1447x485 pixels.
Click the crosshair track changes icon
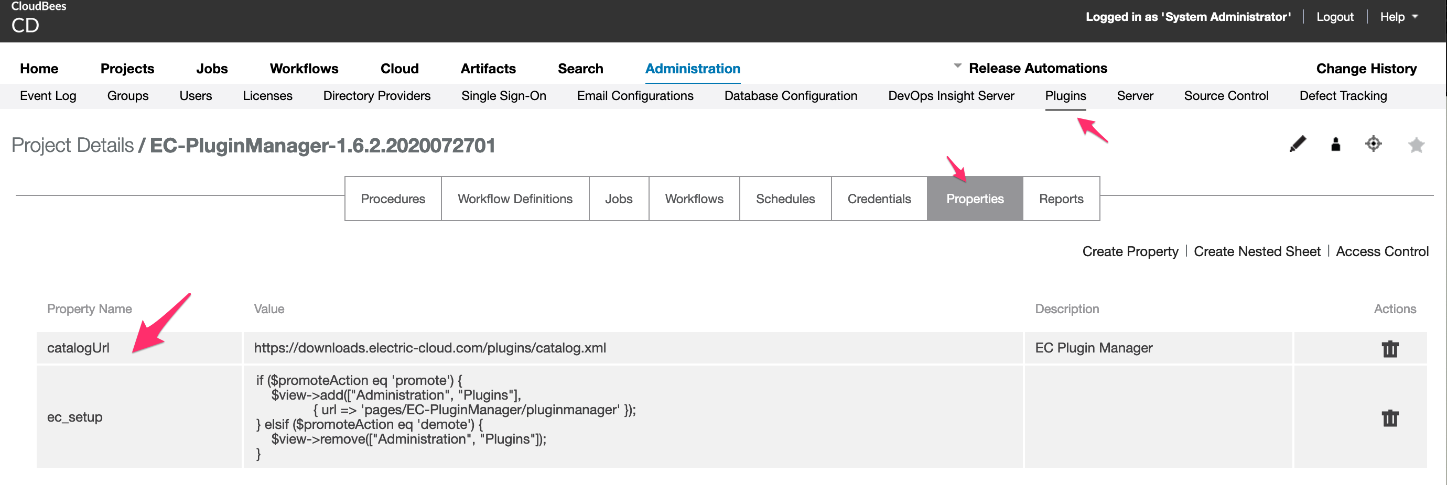click(x=1374, y=144)
